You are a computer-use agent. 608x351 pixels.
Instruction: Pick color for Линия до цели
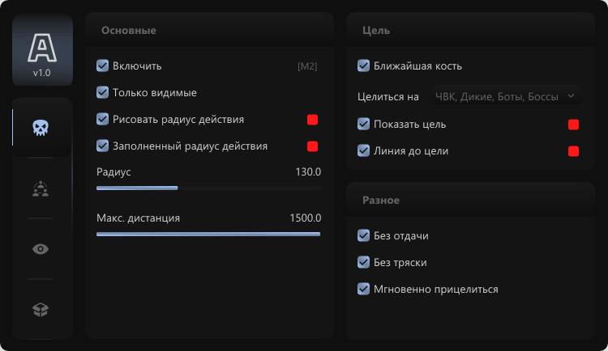(573, 151)
